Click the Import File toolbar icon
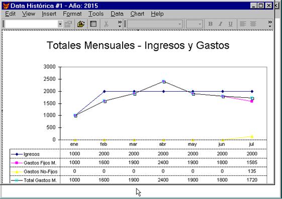The height and width of the screenshot is (199, 282). (x=81, y=24)
